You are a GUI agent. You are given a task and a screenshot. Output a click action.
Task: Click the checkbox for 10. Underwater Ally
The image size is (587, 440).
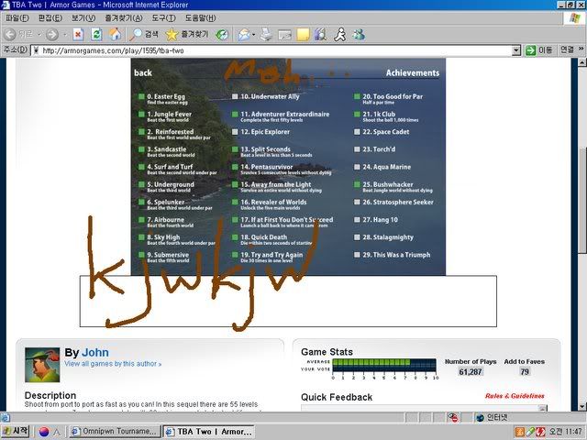[x=235, y=96]
